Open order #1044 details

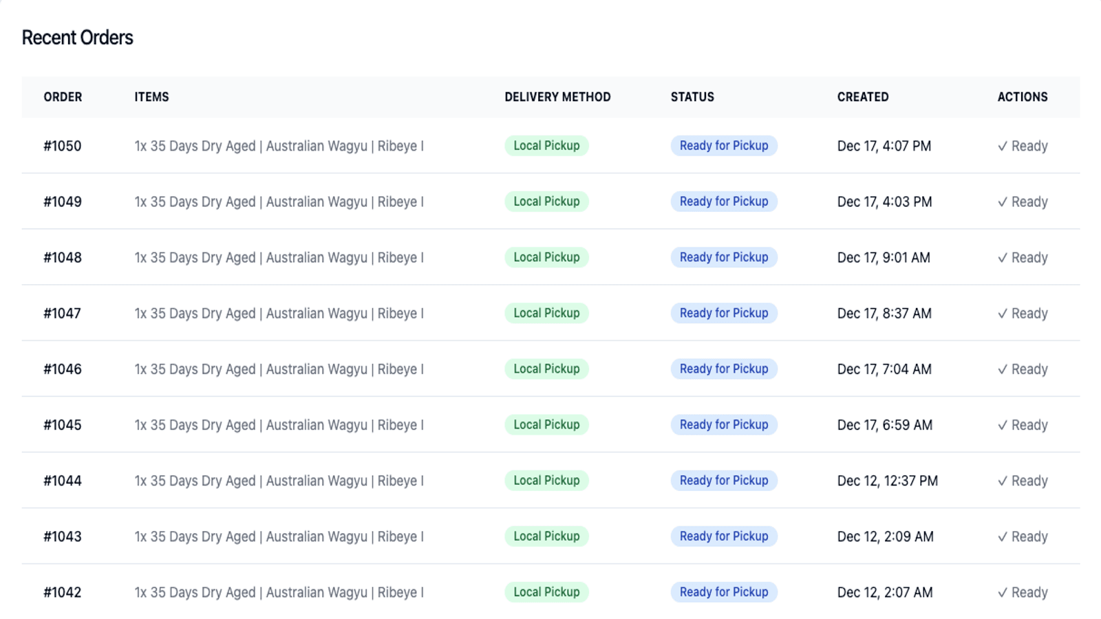tap(61, 480)
